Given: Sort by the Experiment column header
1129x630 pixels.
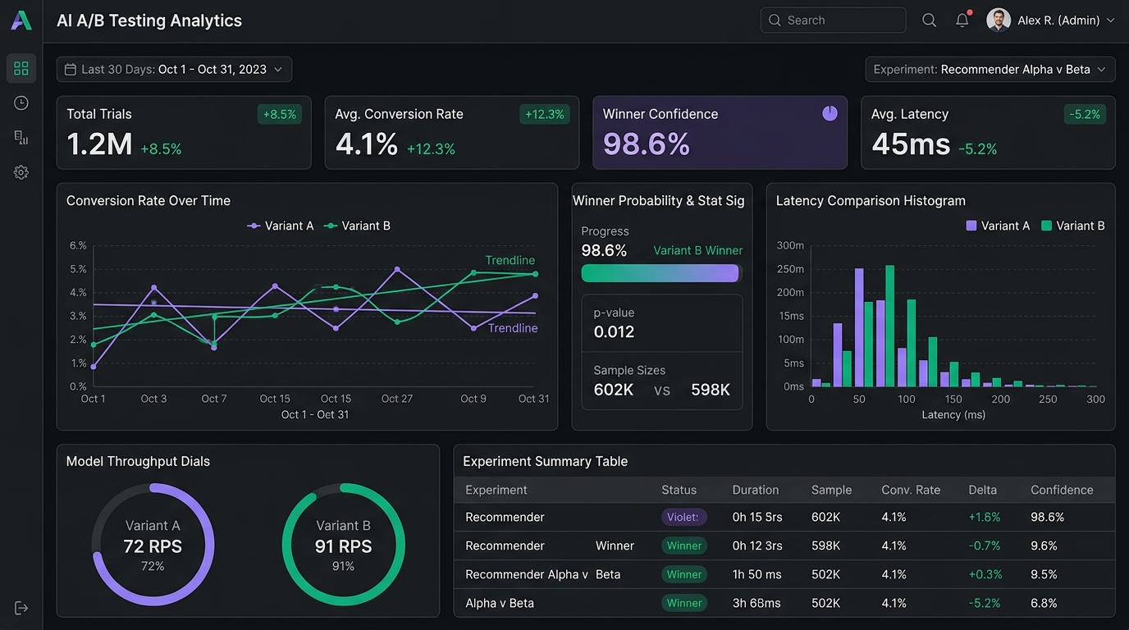Looking at the screenshot, I should (496, 490).
